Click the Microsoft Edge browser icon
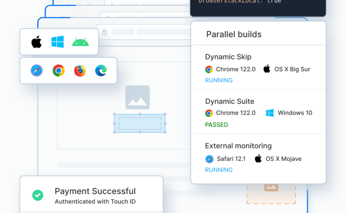Viewport: 346px width, 213px height. click(101, 71)
